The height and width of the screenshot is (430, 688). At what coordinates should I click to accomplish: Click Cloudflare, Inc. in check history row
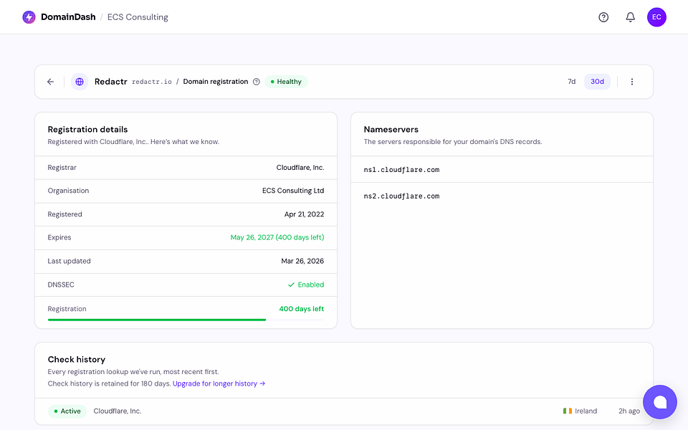[117, 411]
